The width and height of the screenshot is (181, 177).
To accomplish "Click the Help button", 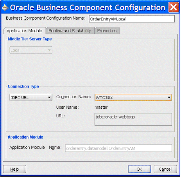I will pyautogui.click(x=14, y=169).
